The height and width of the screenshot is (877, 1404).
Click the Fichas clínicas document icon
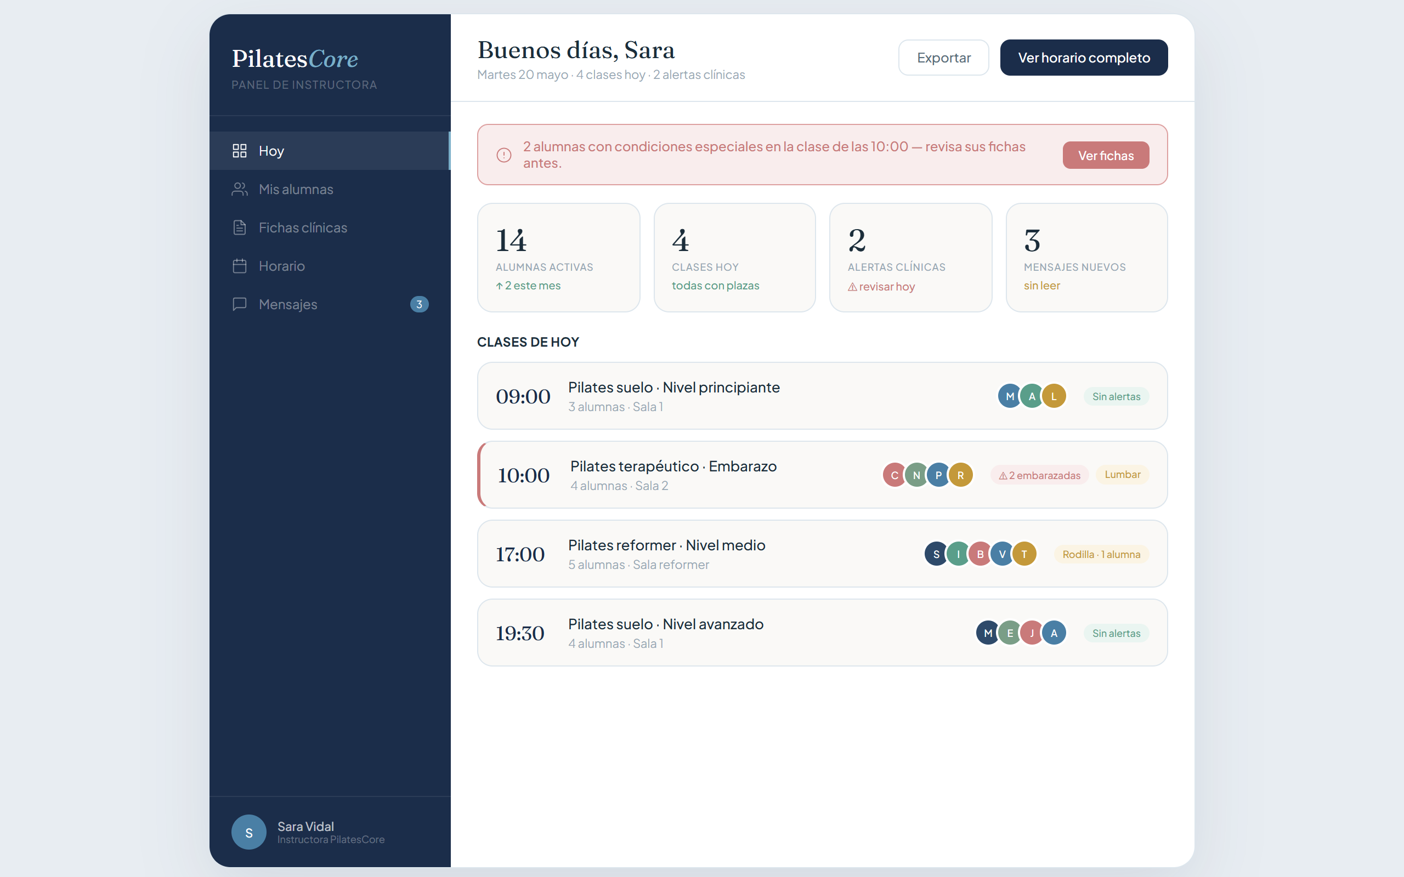[x=240, y=227]
